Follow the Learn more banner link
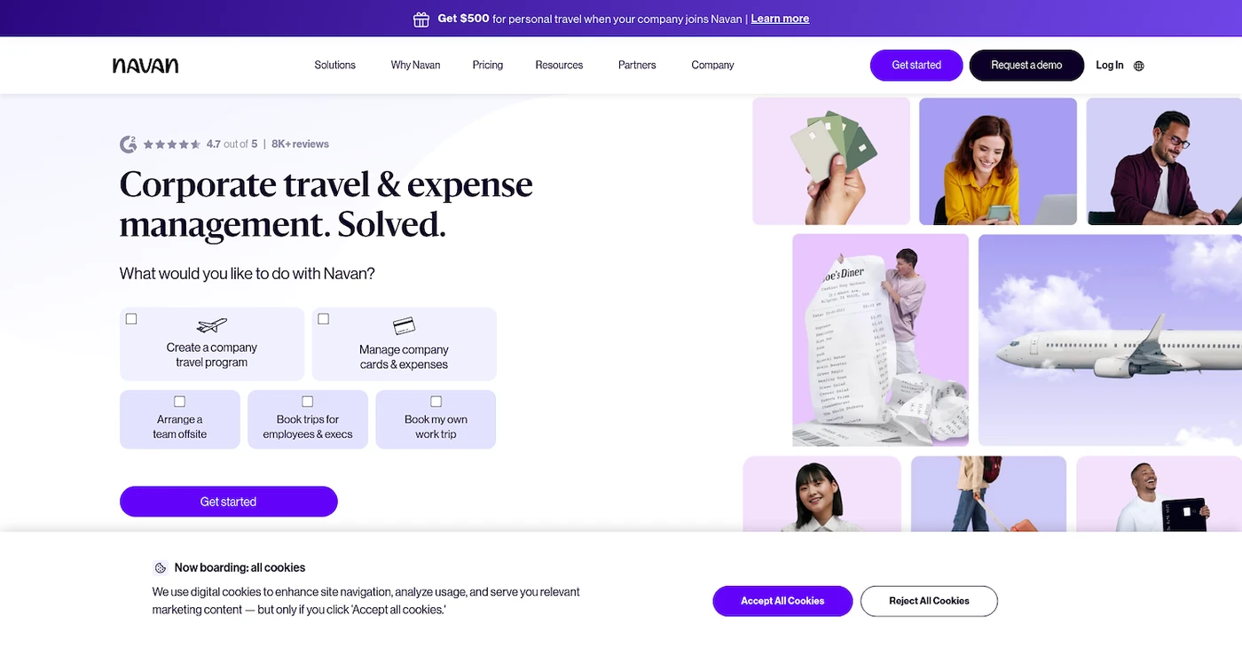Screen dimensions: 1242x647 (x=780, y=19)
